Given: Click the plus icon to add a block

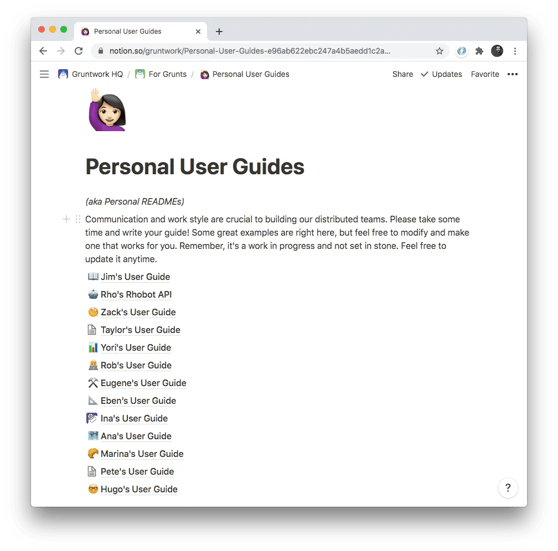Looking at the screenshot, I should pos(66,219).
